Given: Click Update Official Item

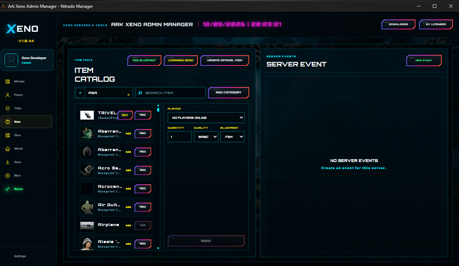Looking at the screenshot, I should (x=225, y=60).
